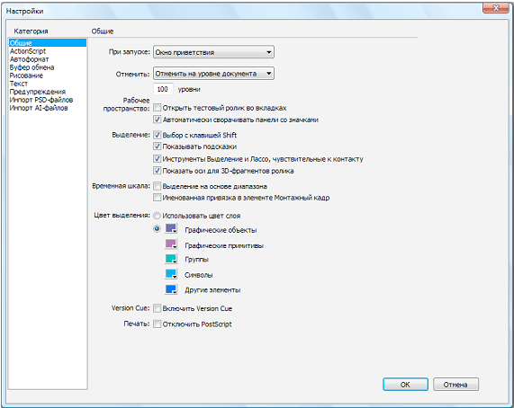514x408 pixels.
Task: Check Отключить PostScript option
Action: pos(157,324)
